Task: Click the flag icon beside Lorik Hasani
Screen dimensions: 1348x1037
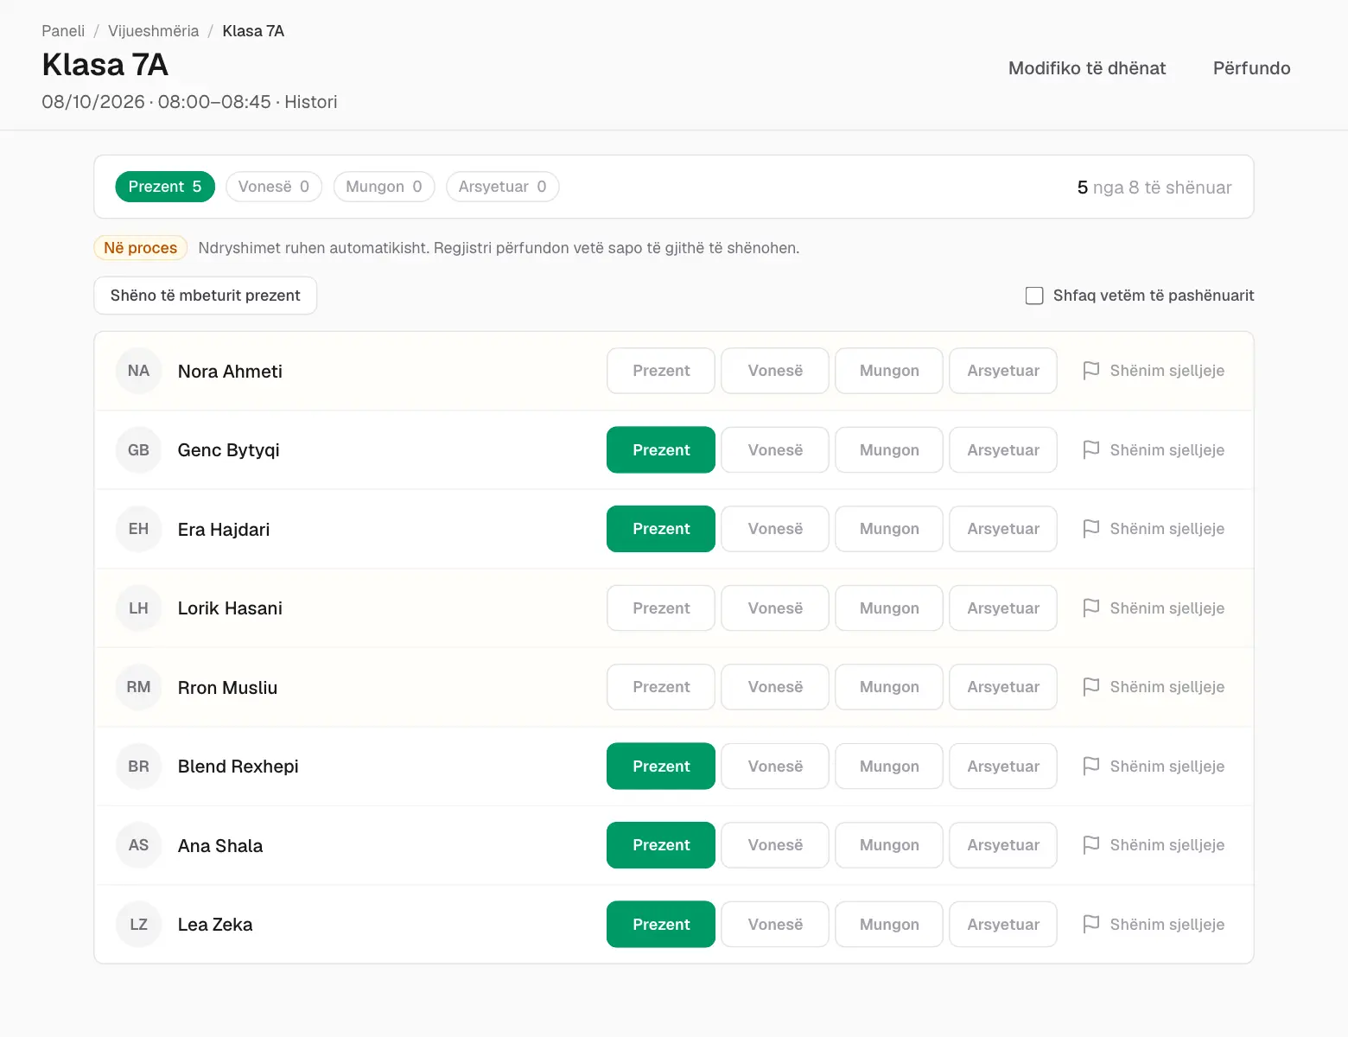Action: (x=1090, y=608)
